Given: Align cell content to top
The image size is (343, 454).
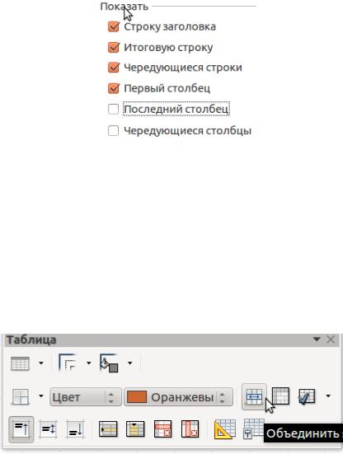Looking at the screenshot, I should 21,429.
